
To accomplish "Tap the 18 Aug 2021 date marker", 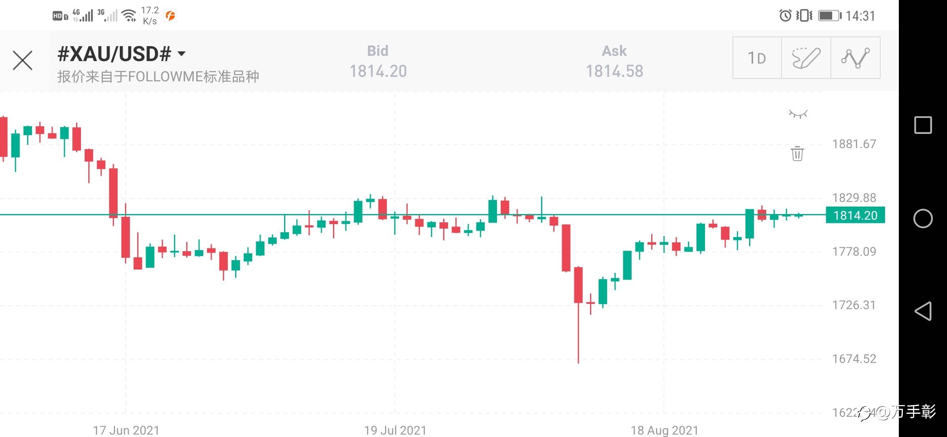I will coord(664,430).
